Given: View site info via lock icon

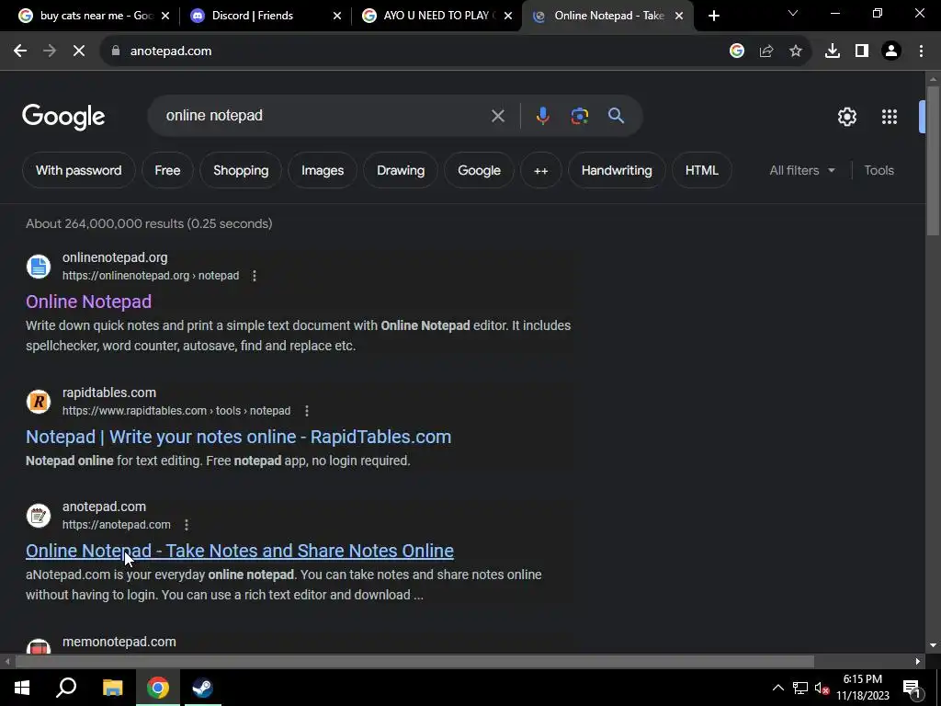Looking at the screenshot, I should pos(115,51).
